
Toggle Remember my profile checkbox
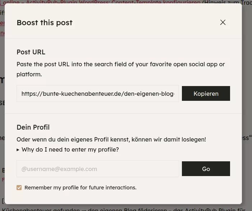pyautogui.click(x=19, y=188)
